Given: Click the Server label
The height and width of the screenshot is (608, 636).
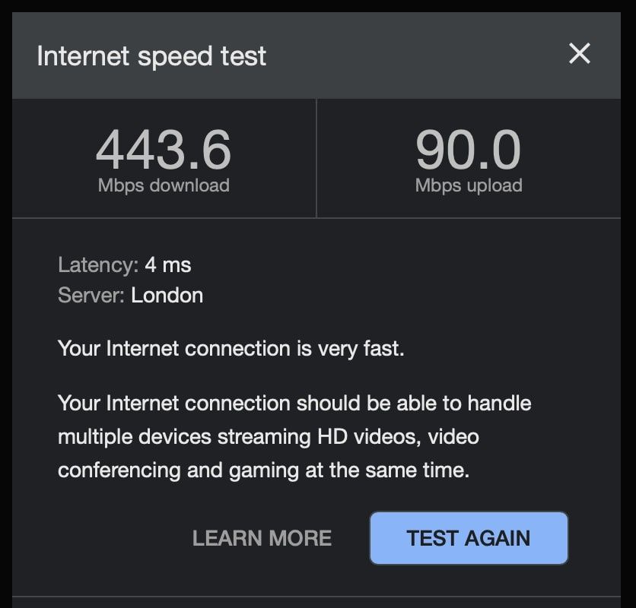Looking at the screenshot, I should click(91, 296).
